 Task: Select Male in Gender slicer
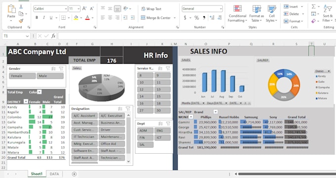pos(50,76)
